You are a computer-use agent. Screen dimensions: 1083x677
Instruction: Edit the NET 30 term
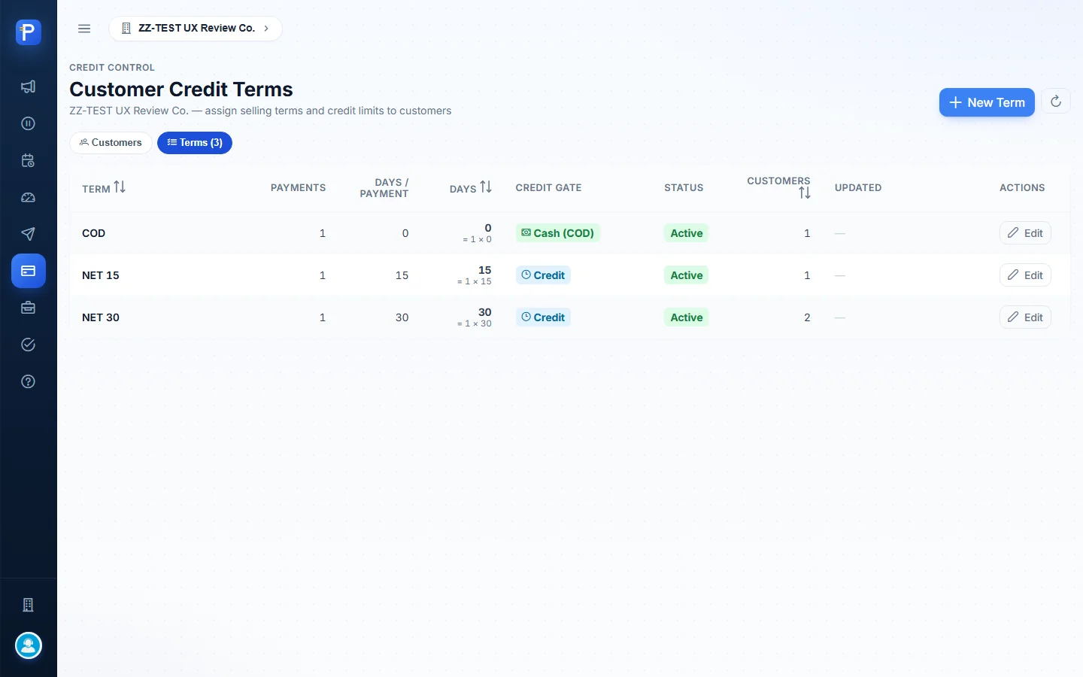click(1025, 317)
